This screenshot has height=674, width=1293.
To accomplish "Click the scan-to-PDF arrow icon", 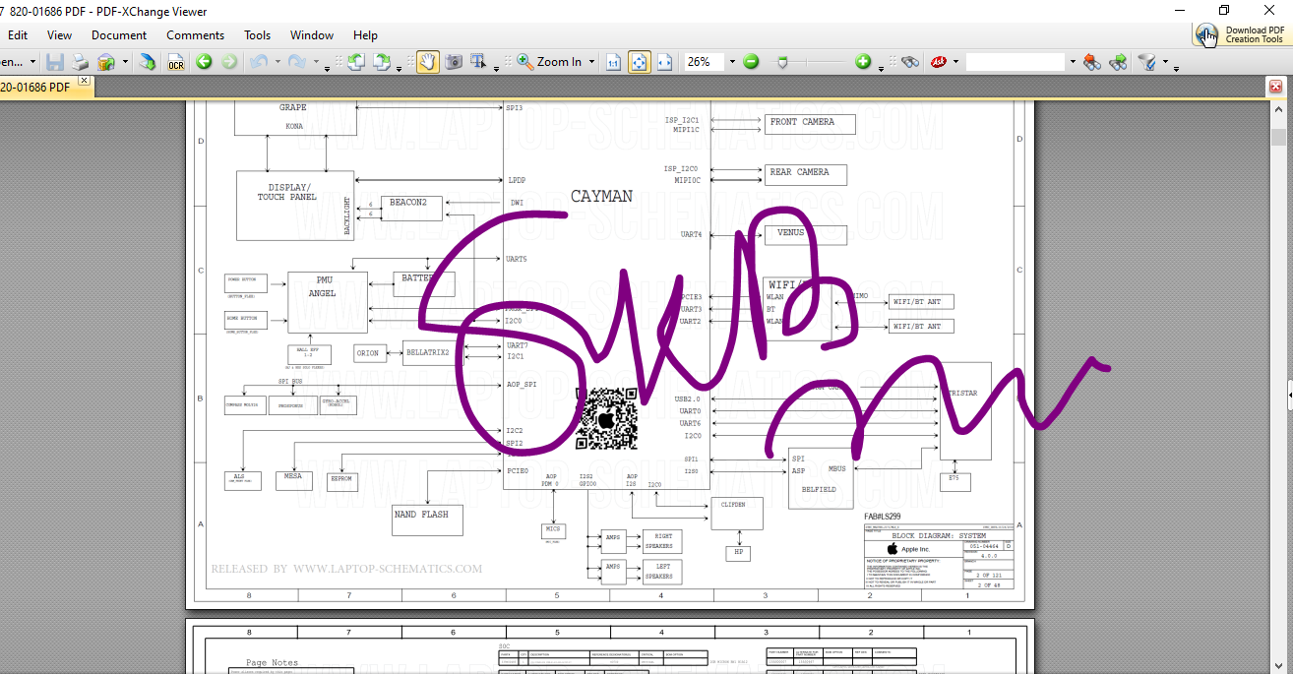I will [147, 62].
